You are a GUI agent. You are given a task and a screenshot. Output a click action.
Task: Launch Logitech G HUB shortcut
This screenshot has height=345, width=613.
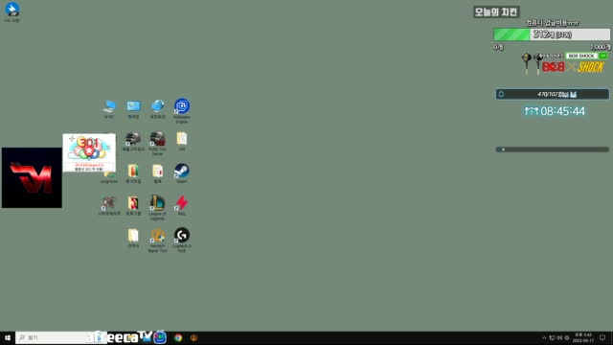coord(182,240)
